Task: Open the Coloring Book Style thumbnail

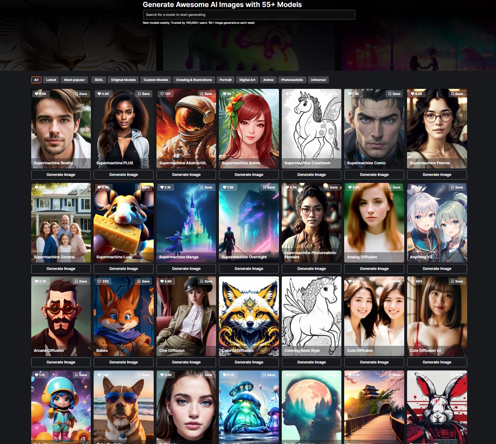Action: point(312,316)
